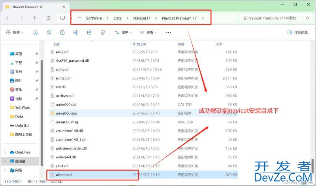Click the sidebar vertical scrollbar
The image size is (316, 186).
pos(41,113)
